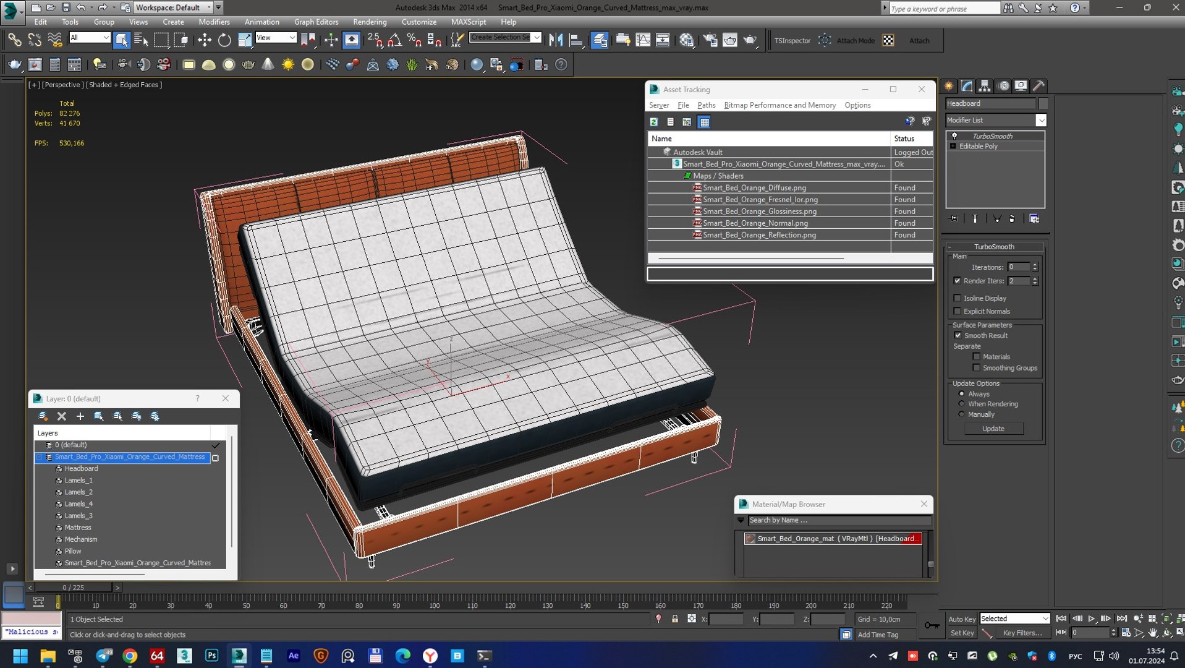1185x668 pixels.
Task: Select the Always update option
Action: (x=961, y=393)
